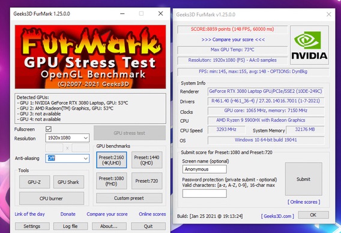Screen dimensions: 341x233
Task: Open the Settings button
Action: point(32,226)
